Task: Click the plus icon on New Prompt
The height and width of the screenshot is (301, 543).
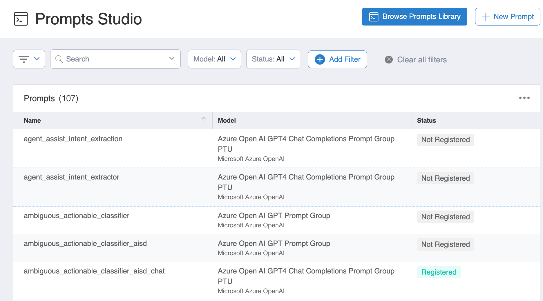Action: pyautogui.click(x=485, y=17)
